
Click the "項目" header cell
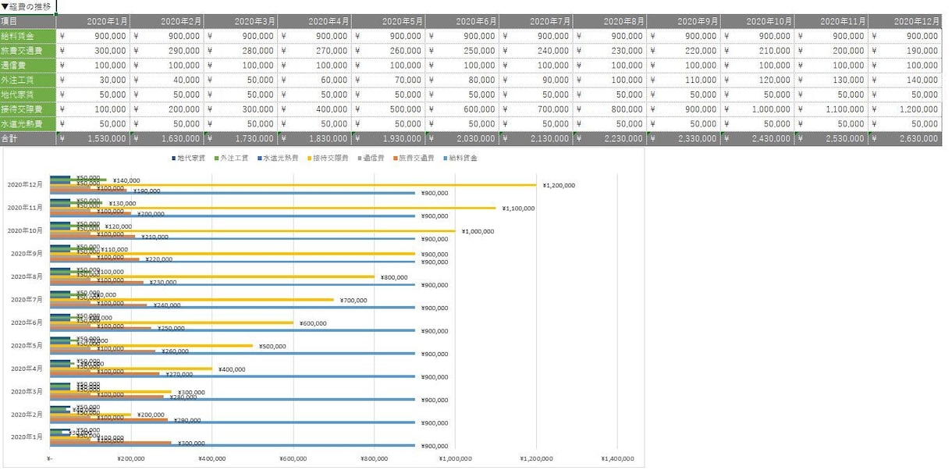pyautogui.click(x=28, y=21)
